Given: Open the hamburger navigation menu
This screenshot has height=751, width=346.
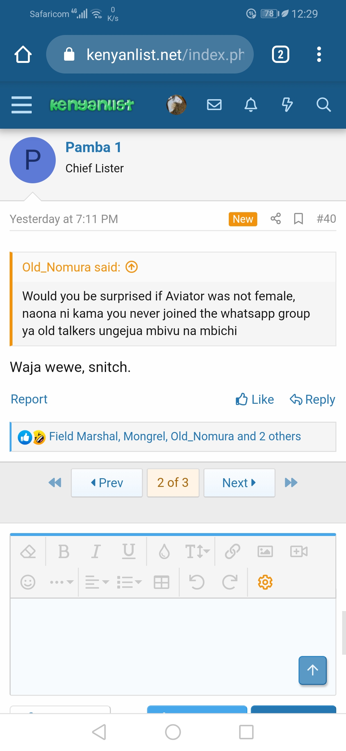Looking at the screenshot, I should [x=21, y=105].
